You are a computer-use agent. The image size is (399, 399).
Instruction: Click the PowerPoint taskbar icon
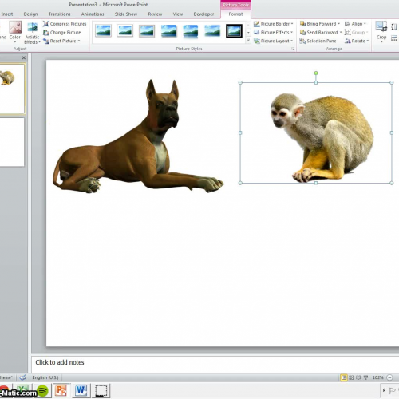(61, 390)
